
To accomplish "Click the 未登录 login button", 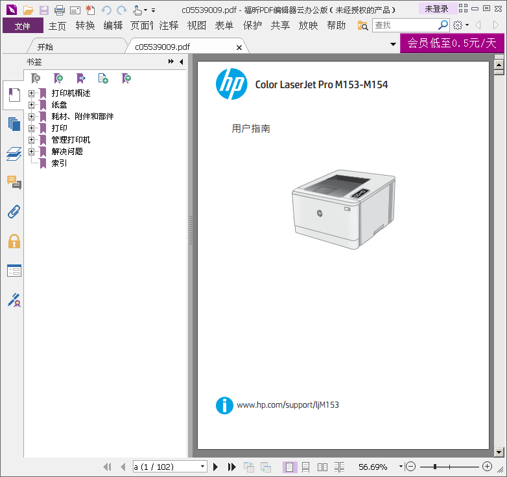I will tap(436, 8).
